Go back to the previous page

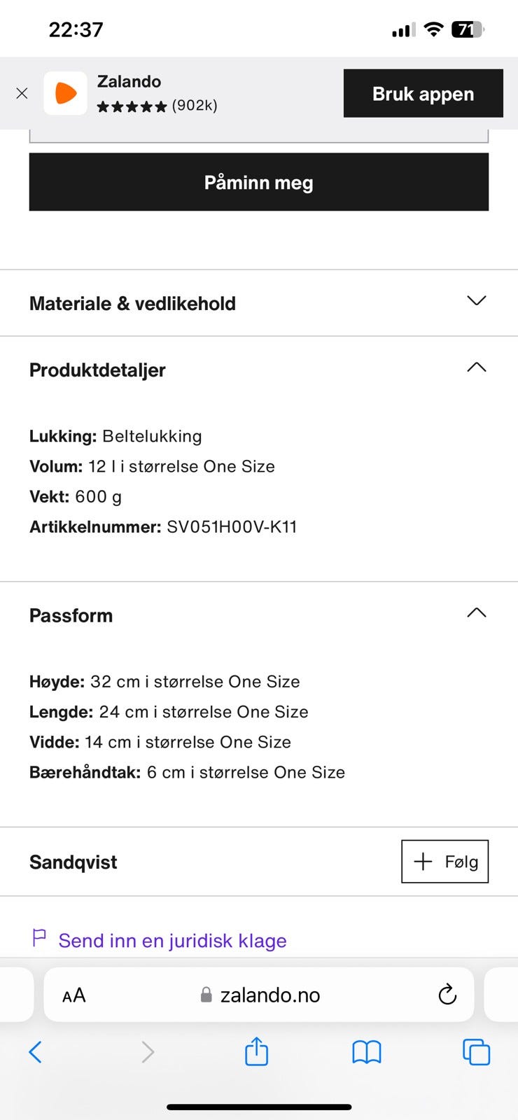click(x=35, y=1051)
